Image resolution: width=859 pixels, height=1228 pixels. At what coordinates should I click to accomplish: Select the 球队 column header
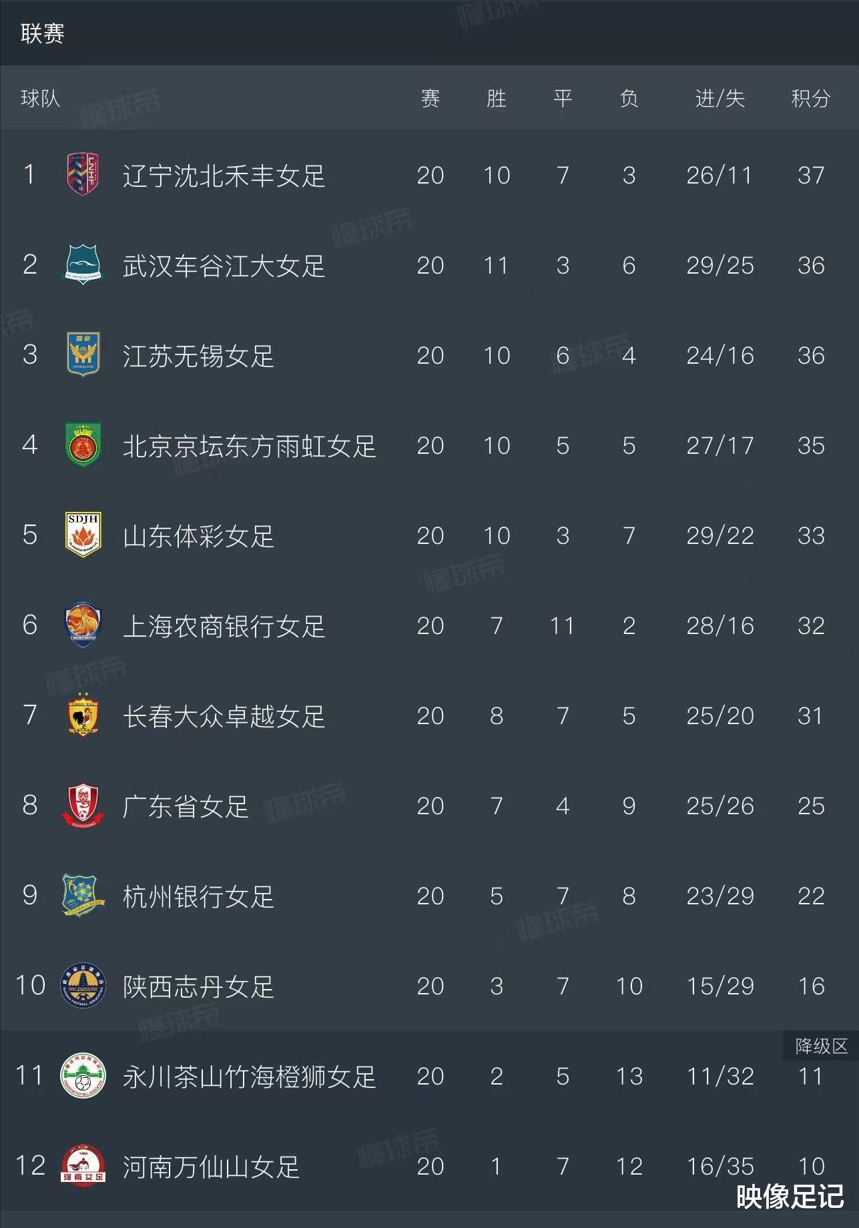(40, 99)
